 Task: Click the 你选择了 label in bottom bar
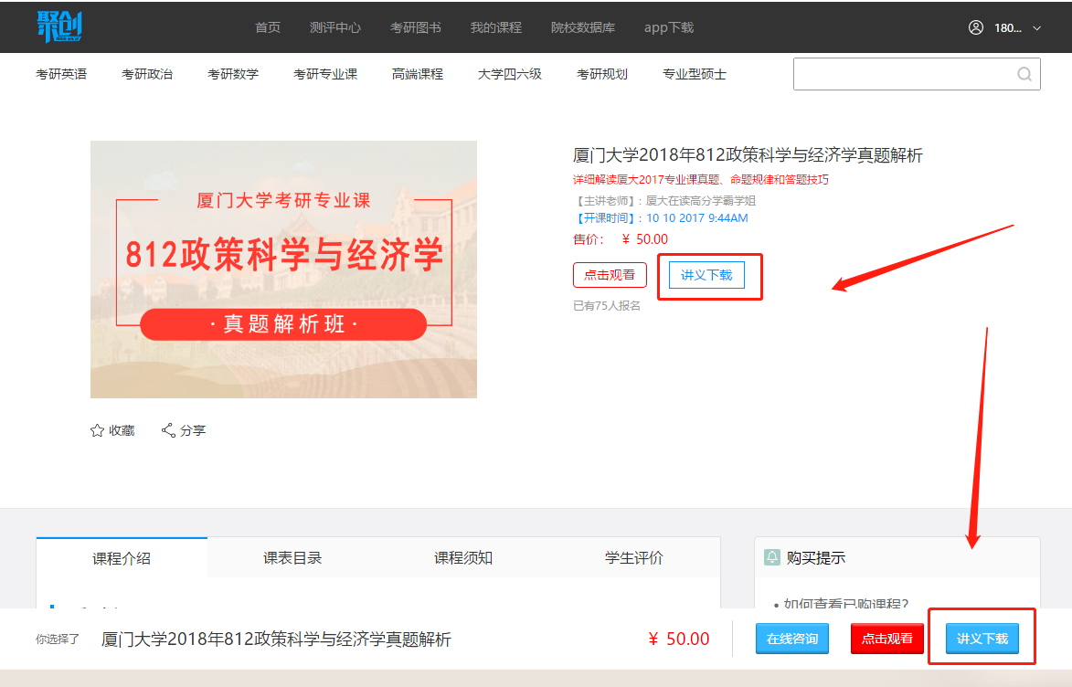click(58, 639)
